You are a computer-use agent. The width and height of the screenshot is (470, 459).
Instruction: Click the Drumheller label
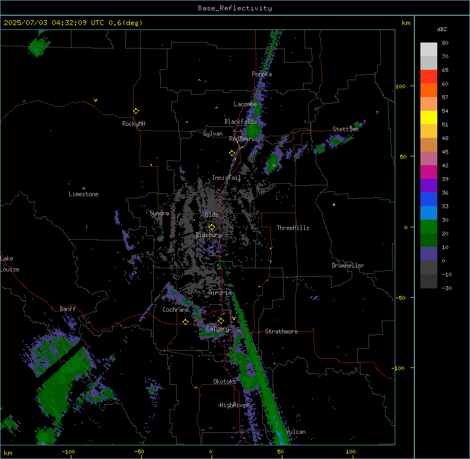tap(348, 265)
